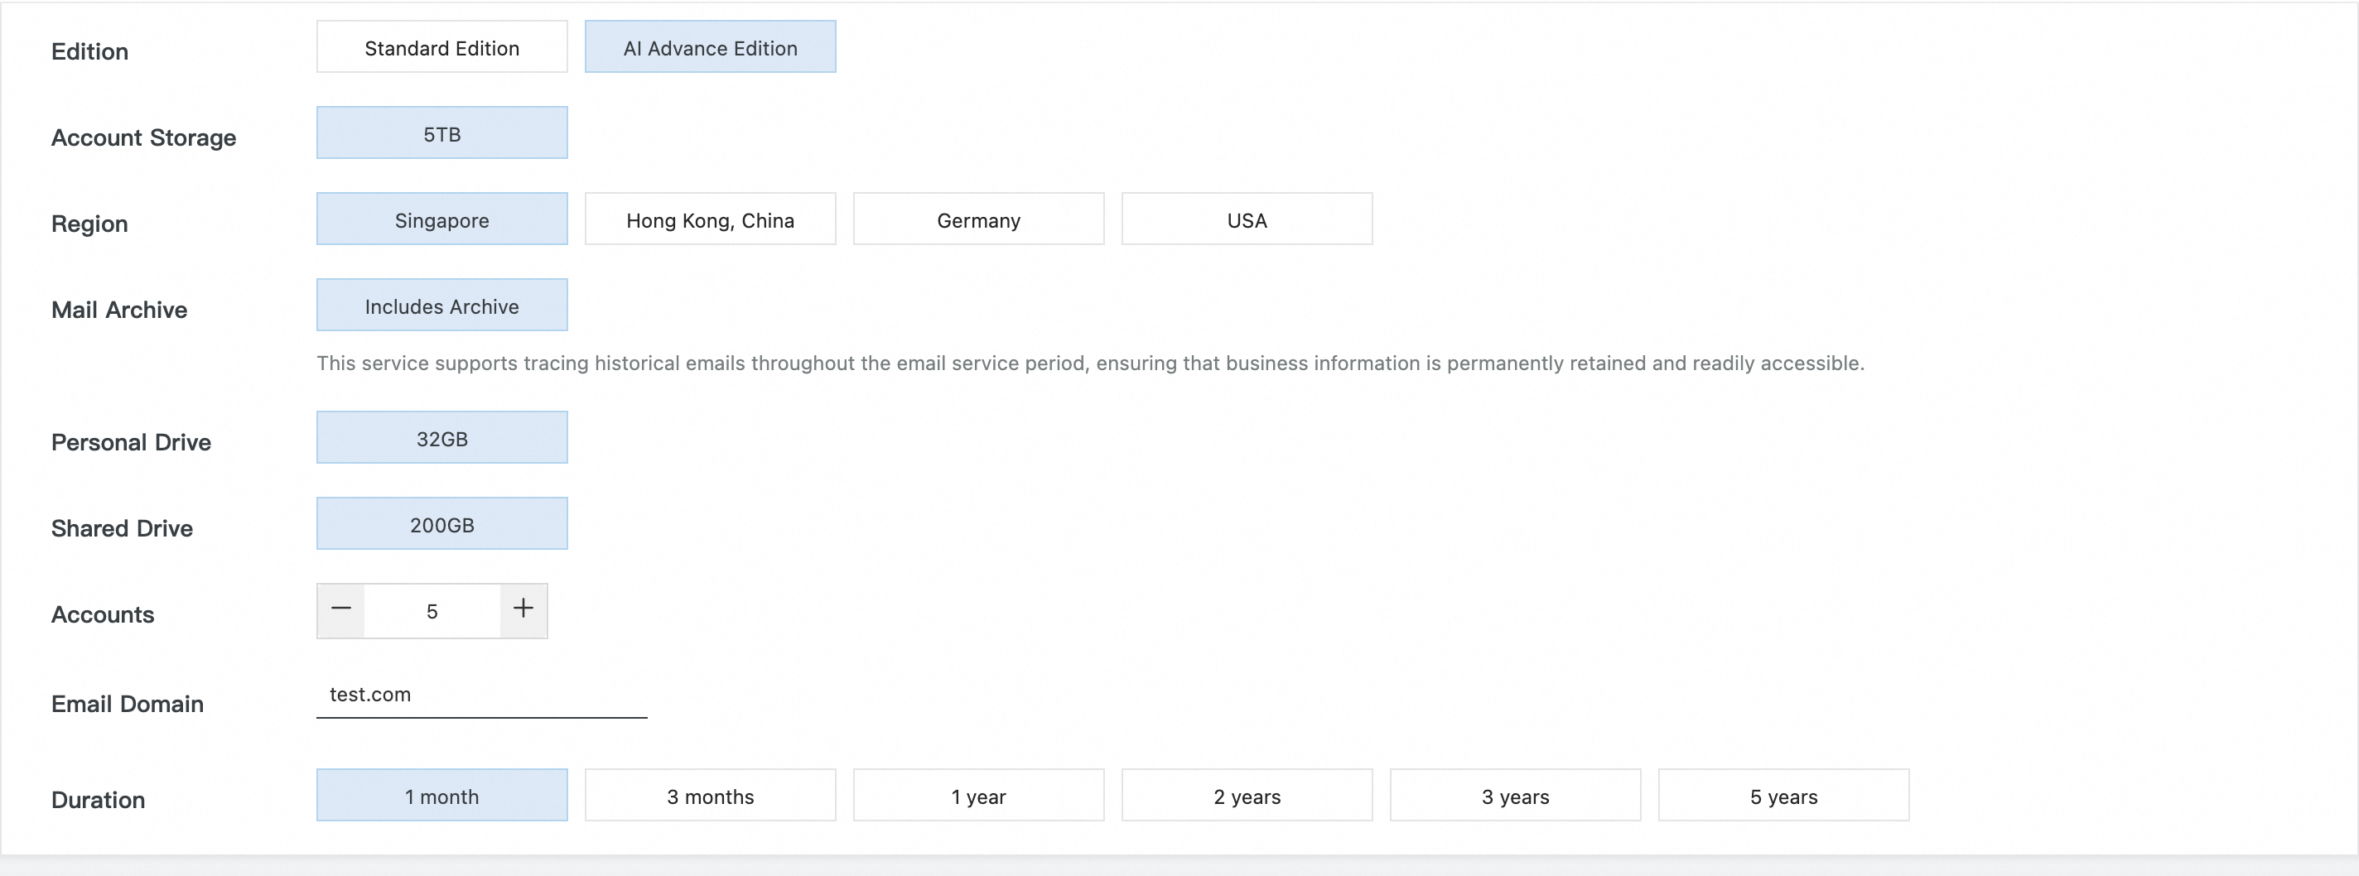Choose USA region

point(1247,219)
